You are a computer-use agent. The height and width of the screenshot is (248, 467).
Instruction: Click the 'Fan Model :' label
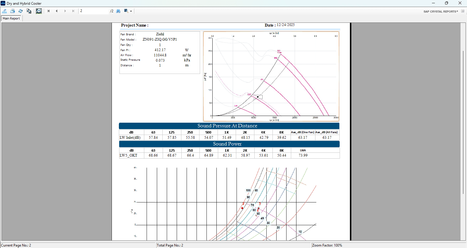pyautogui.click(x=128, y=40)
